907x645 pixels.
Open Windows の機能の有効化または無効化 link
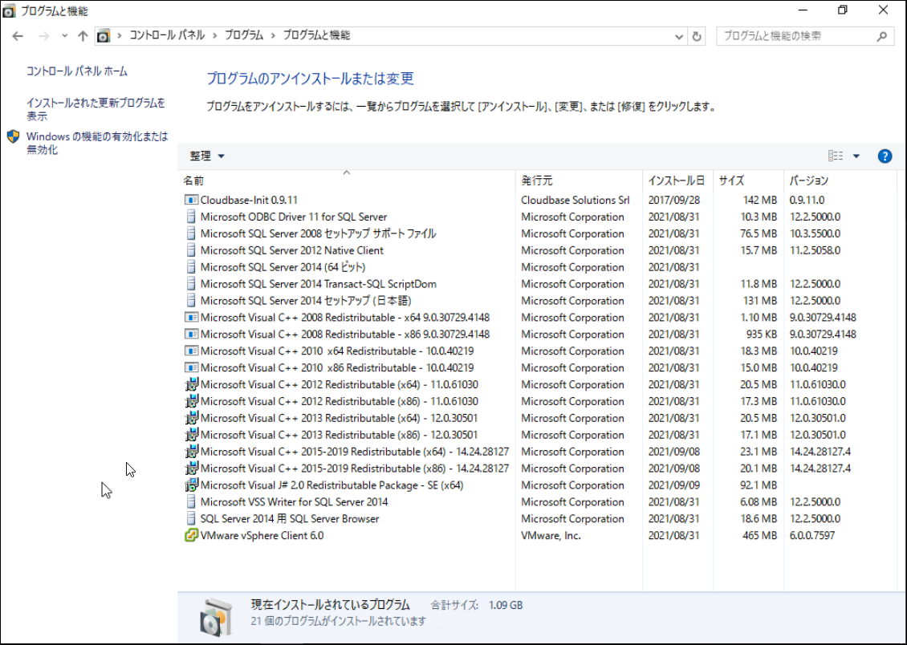pos(96,143)
